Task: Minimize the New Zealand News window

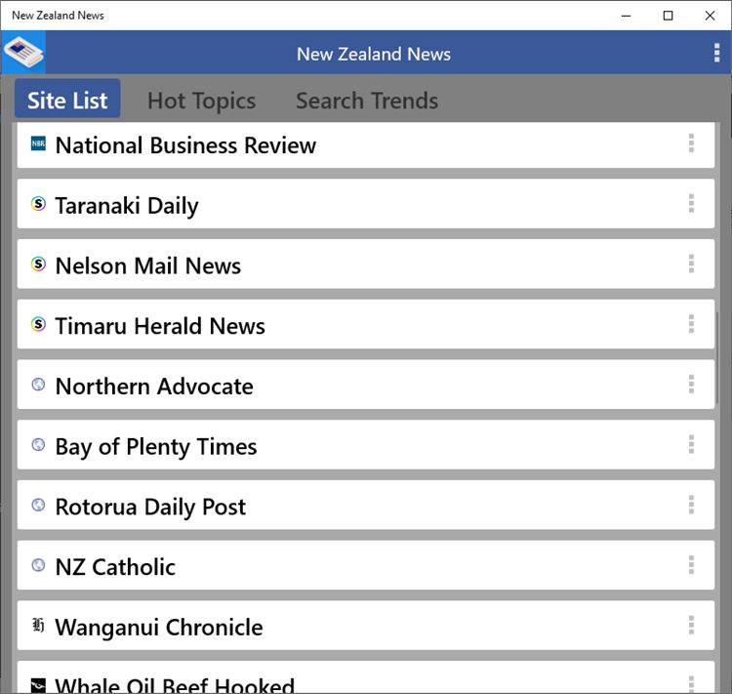Action: (626, 16)
